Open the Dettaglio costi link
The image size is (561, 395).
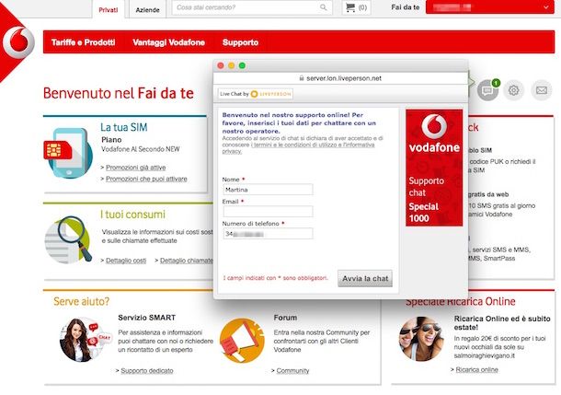tap(126, 261)
